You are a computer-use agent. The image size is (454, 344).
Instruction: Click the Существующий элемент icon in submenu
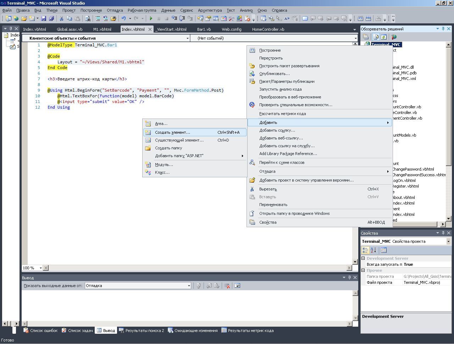(x=148, y=140)
